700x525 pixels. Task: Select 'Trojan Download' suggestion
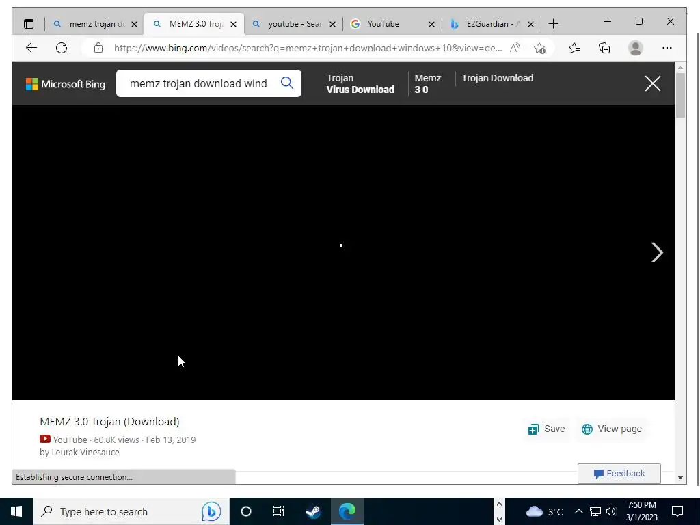(498, 78)
